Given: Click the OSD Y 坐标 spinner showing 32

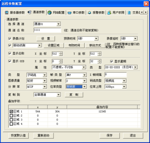Looking at the screenshot, I should click(x=96, y=61).
